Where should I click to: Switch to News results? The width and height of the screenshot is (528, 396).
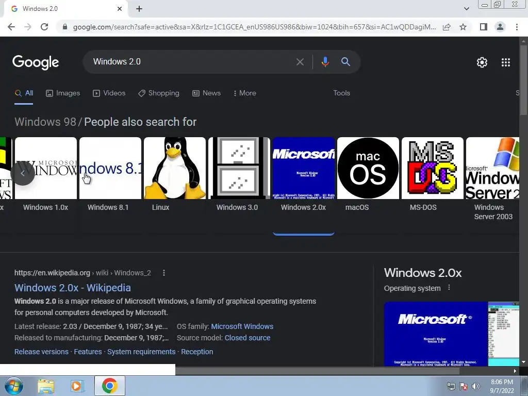206,93
